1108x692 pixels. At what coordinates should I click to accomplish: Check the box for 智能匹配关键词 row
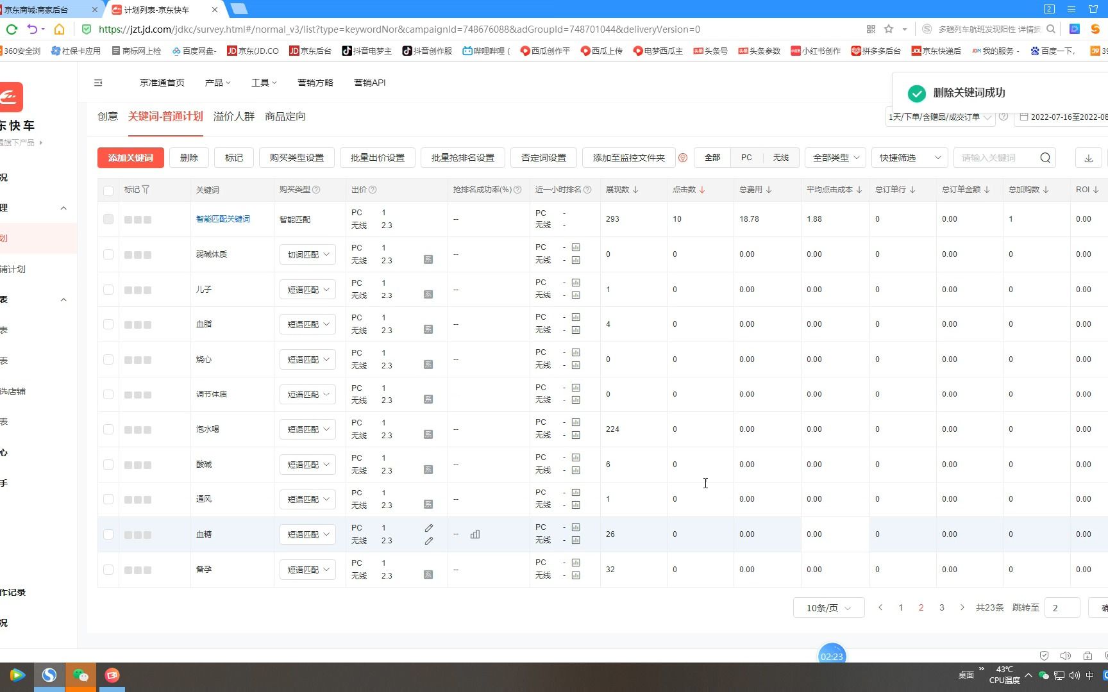click(x=108, y=219)
